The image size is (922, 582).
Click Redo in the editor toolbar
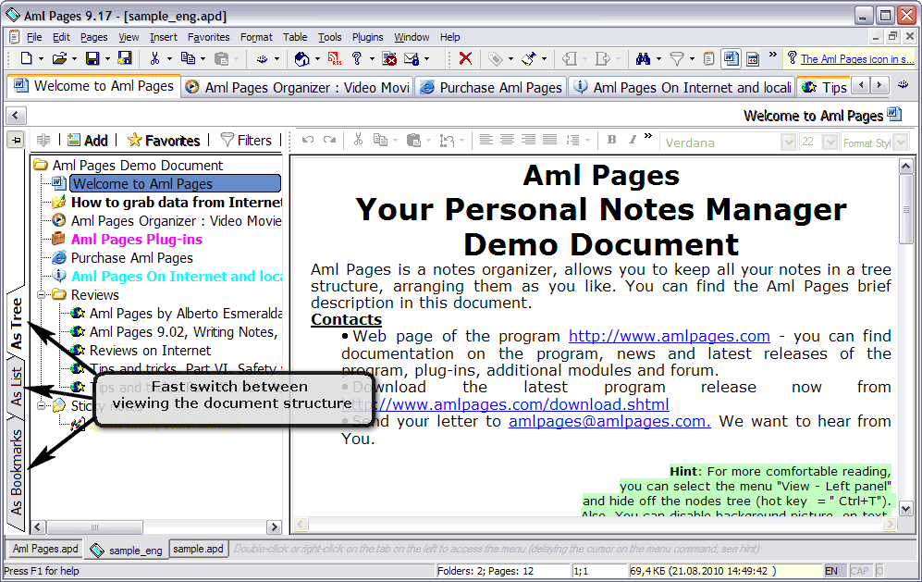click(x=330, y=140)
